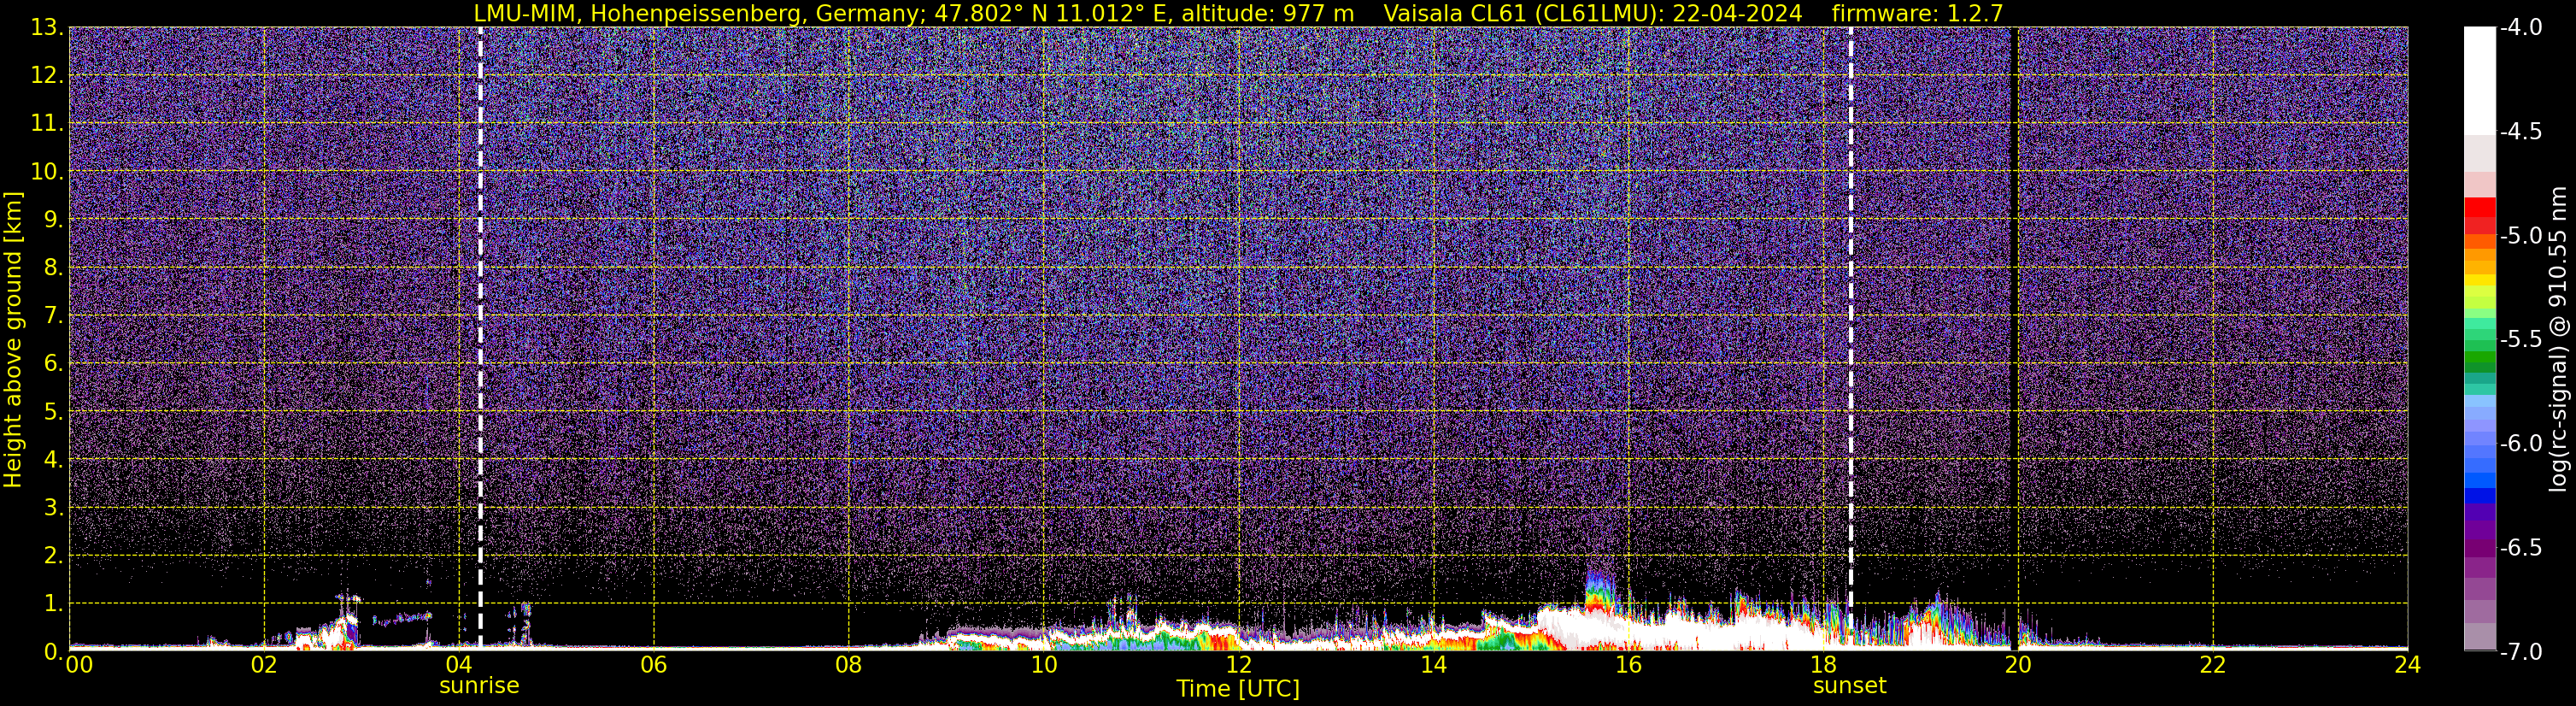Click the 'Height above ground [km]' axis label
2576x706 pixels.
13,340
